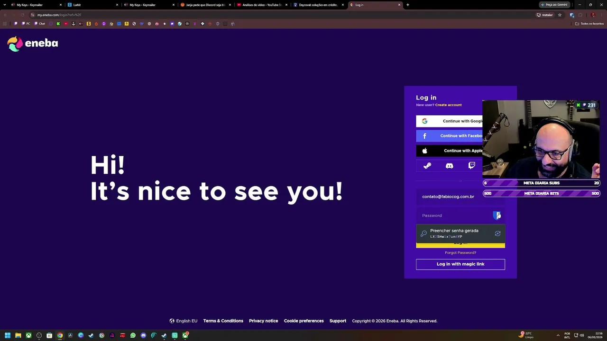Open the yellow S bookmark
This screenshot has width=607, height=341.
click(x=89, y=24)
